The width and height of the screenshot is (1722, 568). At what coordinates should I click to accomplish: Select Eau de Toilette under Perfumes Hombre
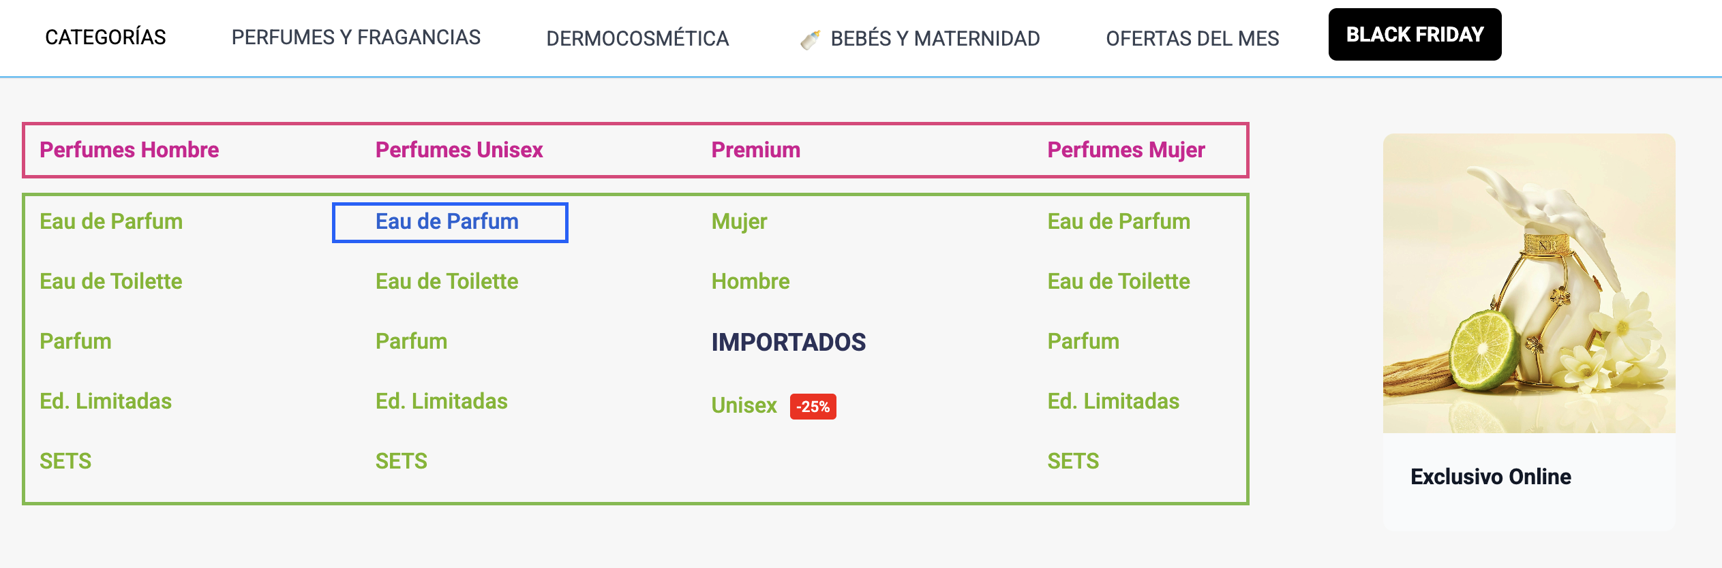110,281
